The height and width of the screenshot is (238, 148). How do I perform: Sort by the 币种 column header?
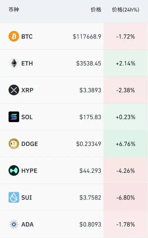(x=14, y=9)
